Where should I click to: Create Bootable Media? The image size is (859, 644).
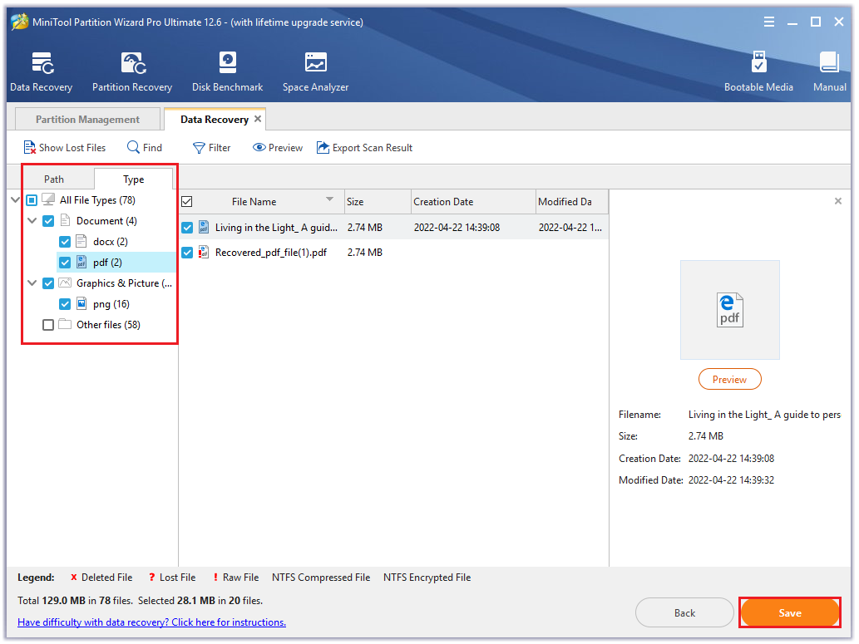[x=758, y=71]
